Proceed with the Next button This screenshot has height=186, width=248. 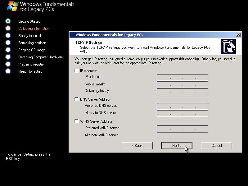tap(177, 146)
